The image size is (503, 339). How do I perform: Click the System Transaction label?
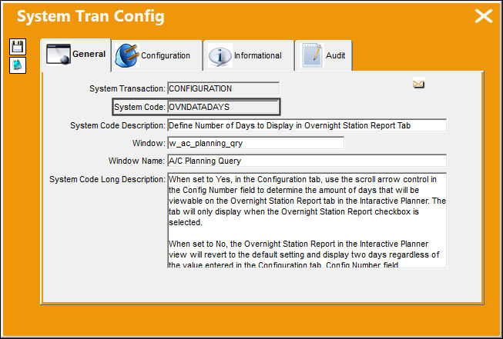[x=127, y=88]
